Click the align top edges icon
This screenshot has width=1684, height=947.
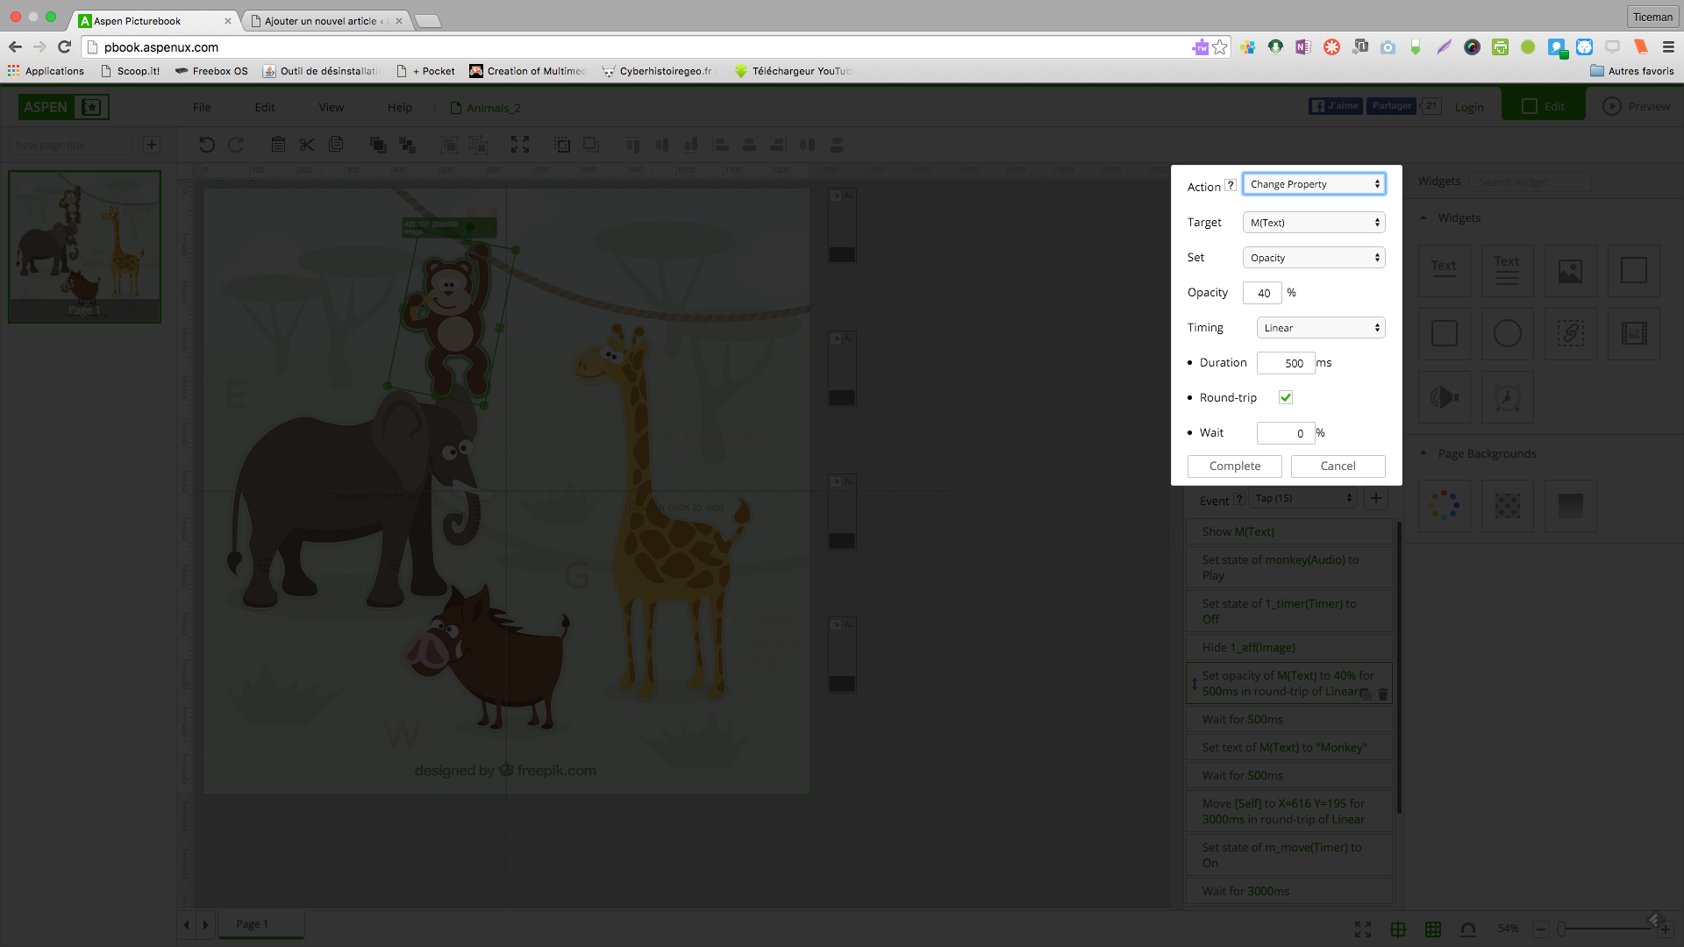point(633,145)
